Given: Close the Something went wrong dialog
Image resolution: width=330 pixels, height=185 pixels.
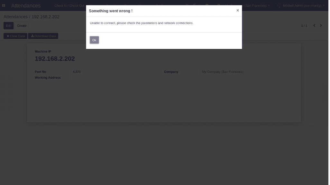Looking at the screenshot, I should (237, 10).
